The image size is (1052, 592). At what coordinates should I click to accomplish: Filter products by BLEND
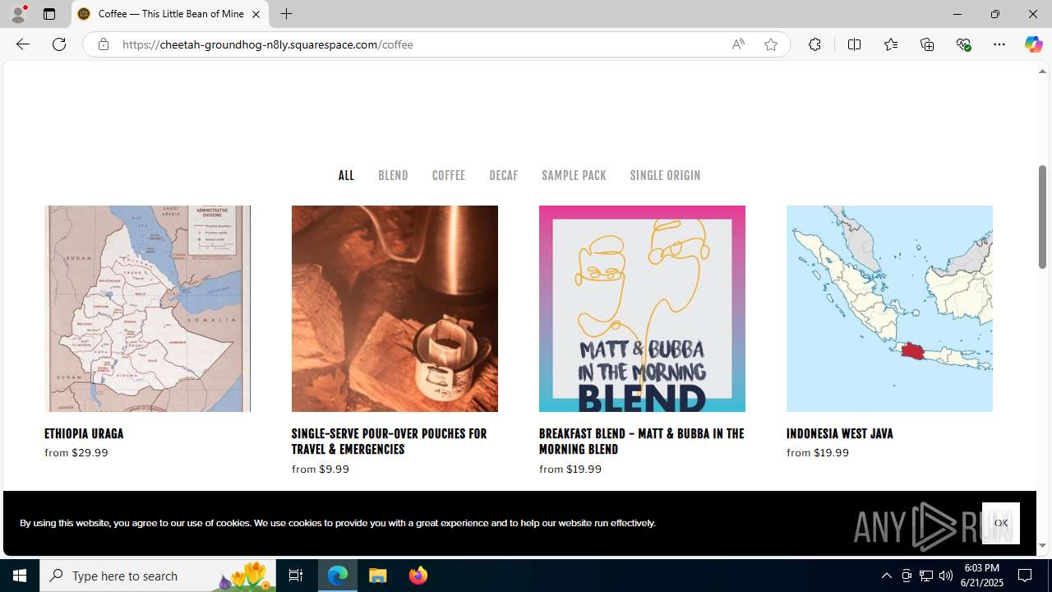[393, 175]
